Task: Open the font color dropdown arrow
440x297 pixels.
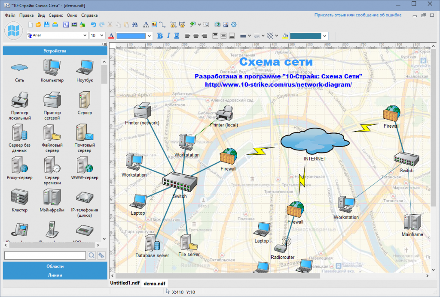Action: coord(149,36)
